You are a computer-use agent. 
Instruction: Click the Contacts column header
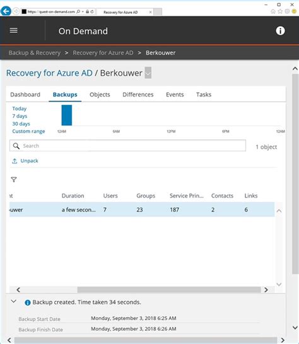(x=222, y=196)
